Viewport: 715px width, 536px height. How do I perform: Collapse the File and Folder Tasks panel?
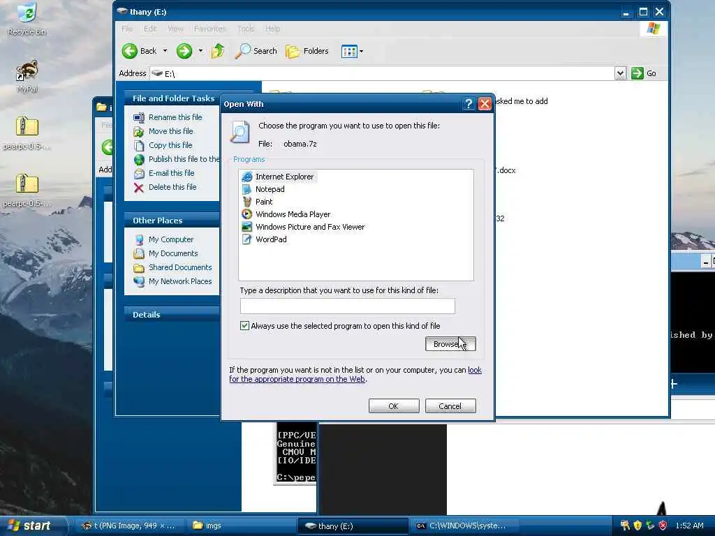tap(173, 98)
